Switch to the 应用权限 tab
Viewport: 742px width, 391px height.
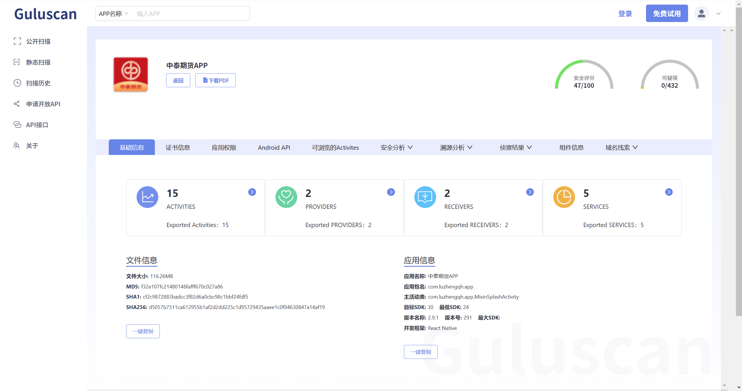click(x=224, y=147)
